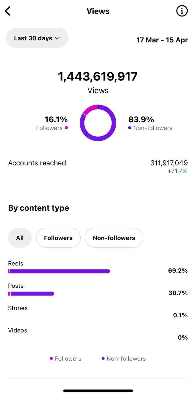Switch to the Followers filter chip

58,238
